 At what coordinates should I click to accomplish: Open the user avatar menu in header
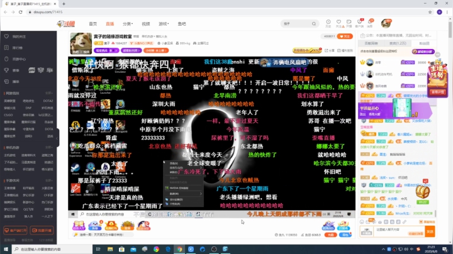point(386,23)
